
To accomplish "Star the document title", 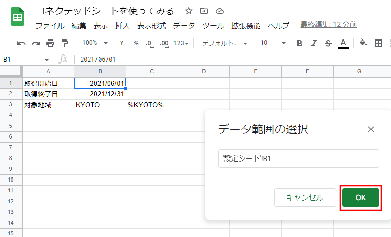I will pos(189,11).
